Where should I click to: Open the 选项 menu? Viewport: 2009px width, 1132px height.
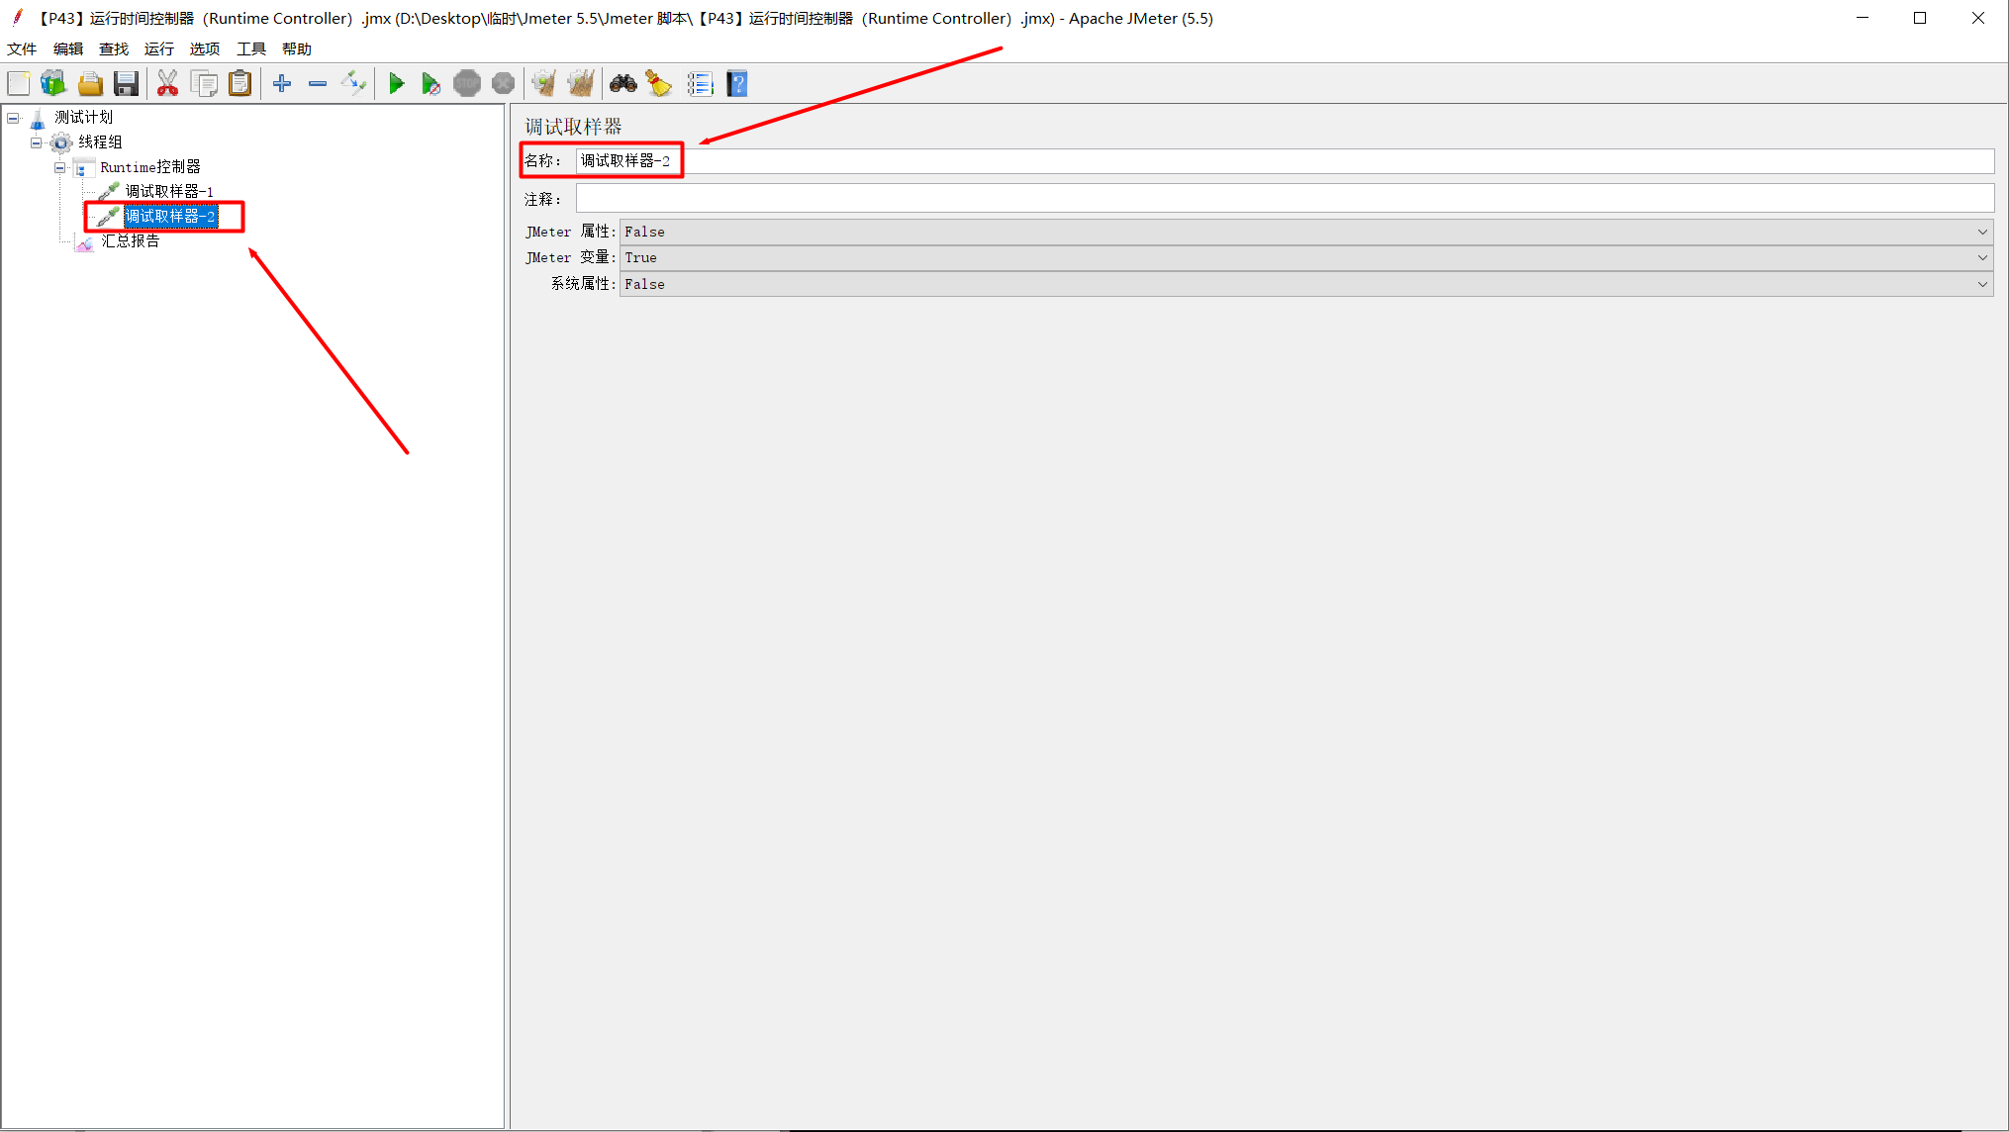click(205, 48)
